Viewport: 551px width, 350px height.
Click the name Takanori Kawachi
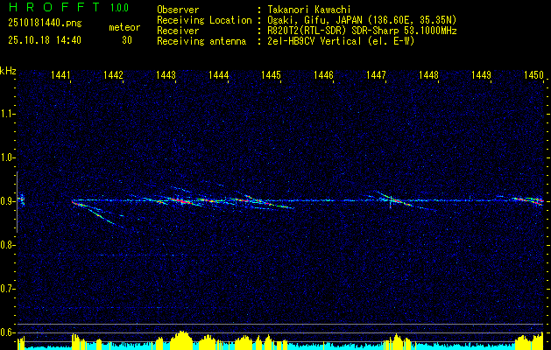click(x=309, y=10)
